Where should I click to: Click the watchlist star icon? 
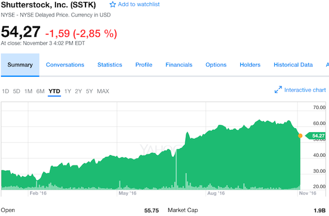point(112,4)
